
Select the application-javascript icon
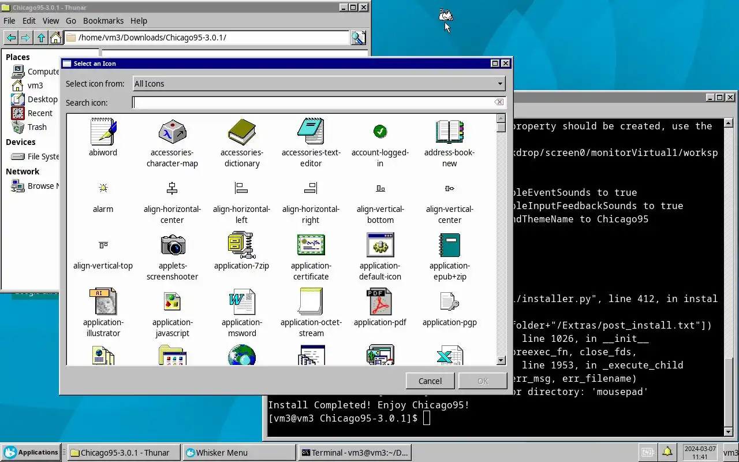tap(173, 301)
